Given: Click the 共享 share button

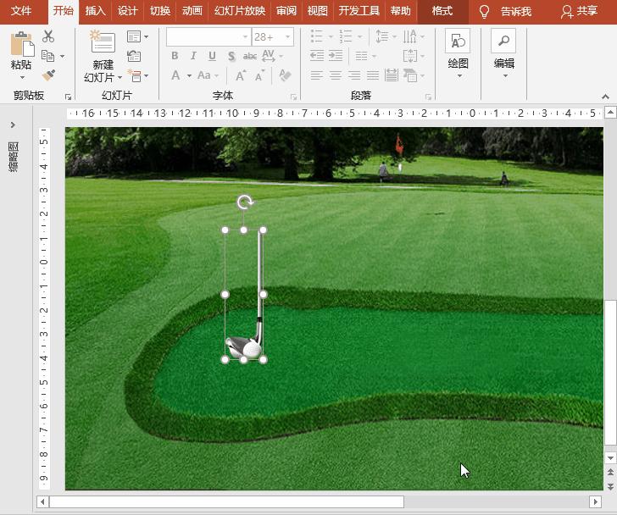Looking at the screenshot, I should [580, 11].
